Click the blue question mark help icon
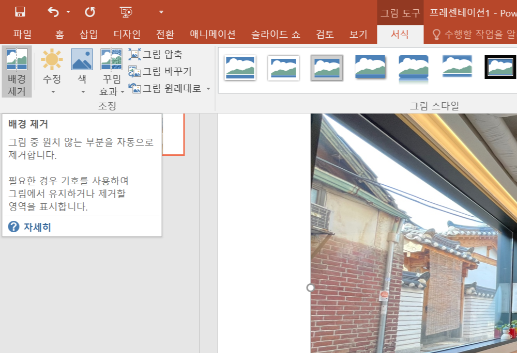This screenshot has height=353, width=517. tap(13, 227)
